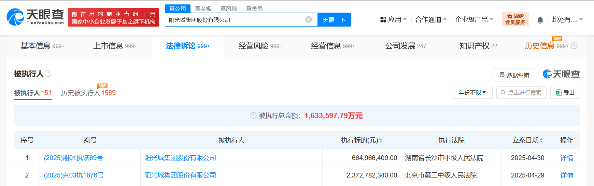Click the red government fund banner
This screenshot has height=186, width=594.
coord(113,17)
